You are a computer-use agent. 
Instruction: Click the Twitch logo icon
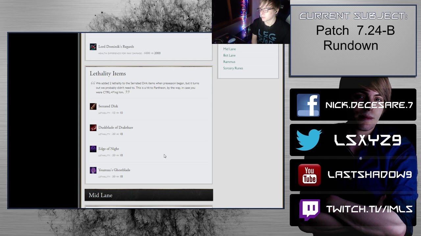pyautogui.click(x=309, y=210)
